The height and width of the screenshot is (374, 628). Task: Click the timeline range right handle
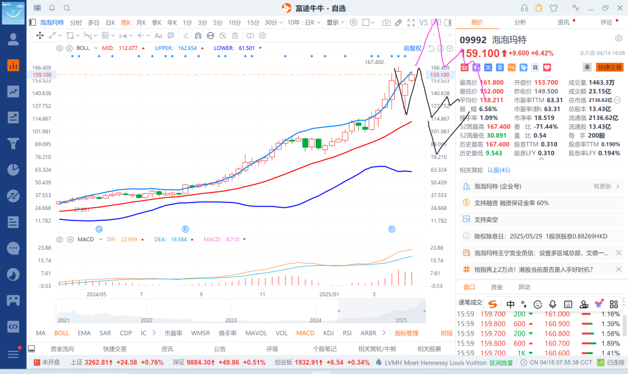point(424,311)
